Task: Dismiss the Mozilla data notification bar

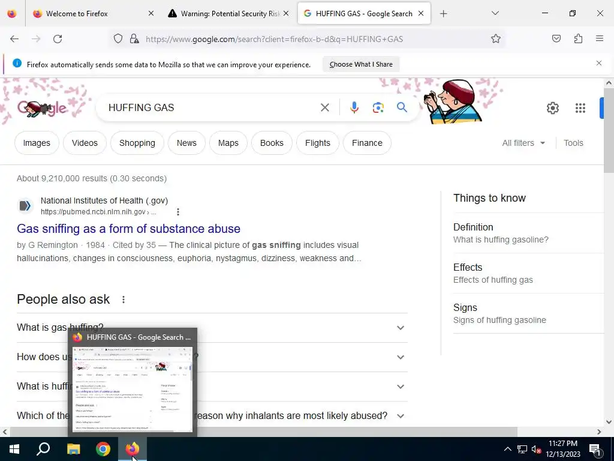Action: (x=599, y=63)
